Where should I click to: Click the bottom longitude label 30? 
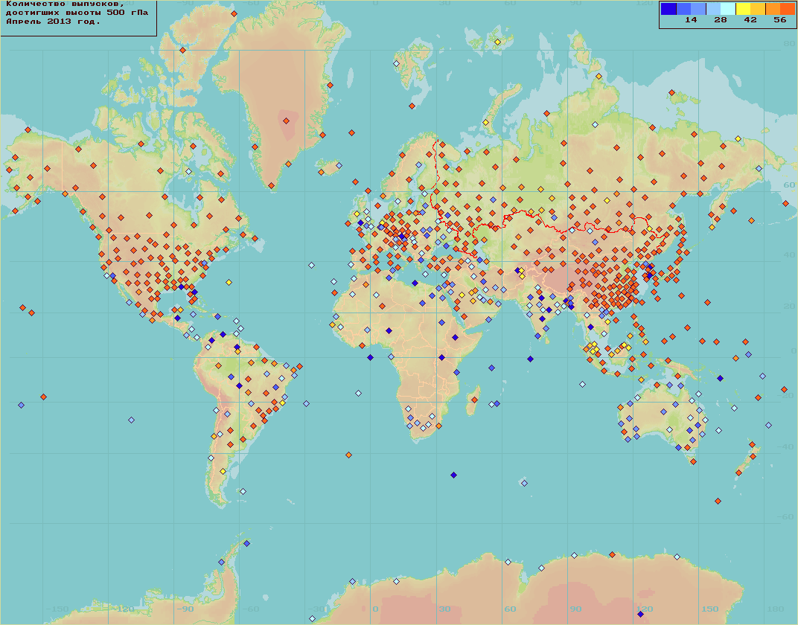(x=444, y=609)
